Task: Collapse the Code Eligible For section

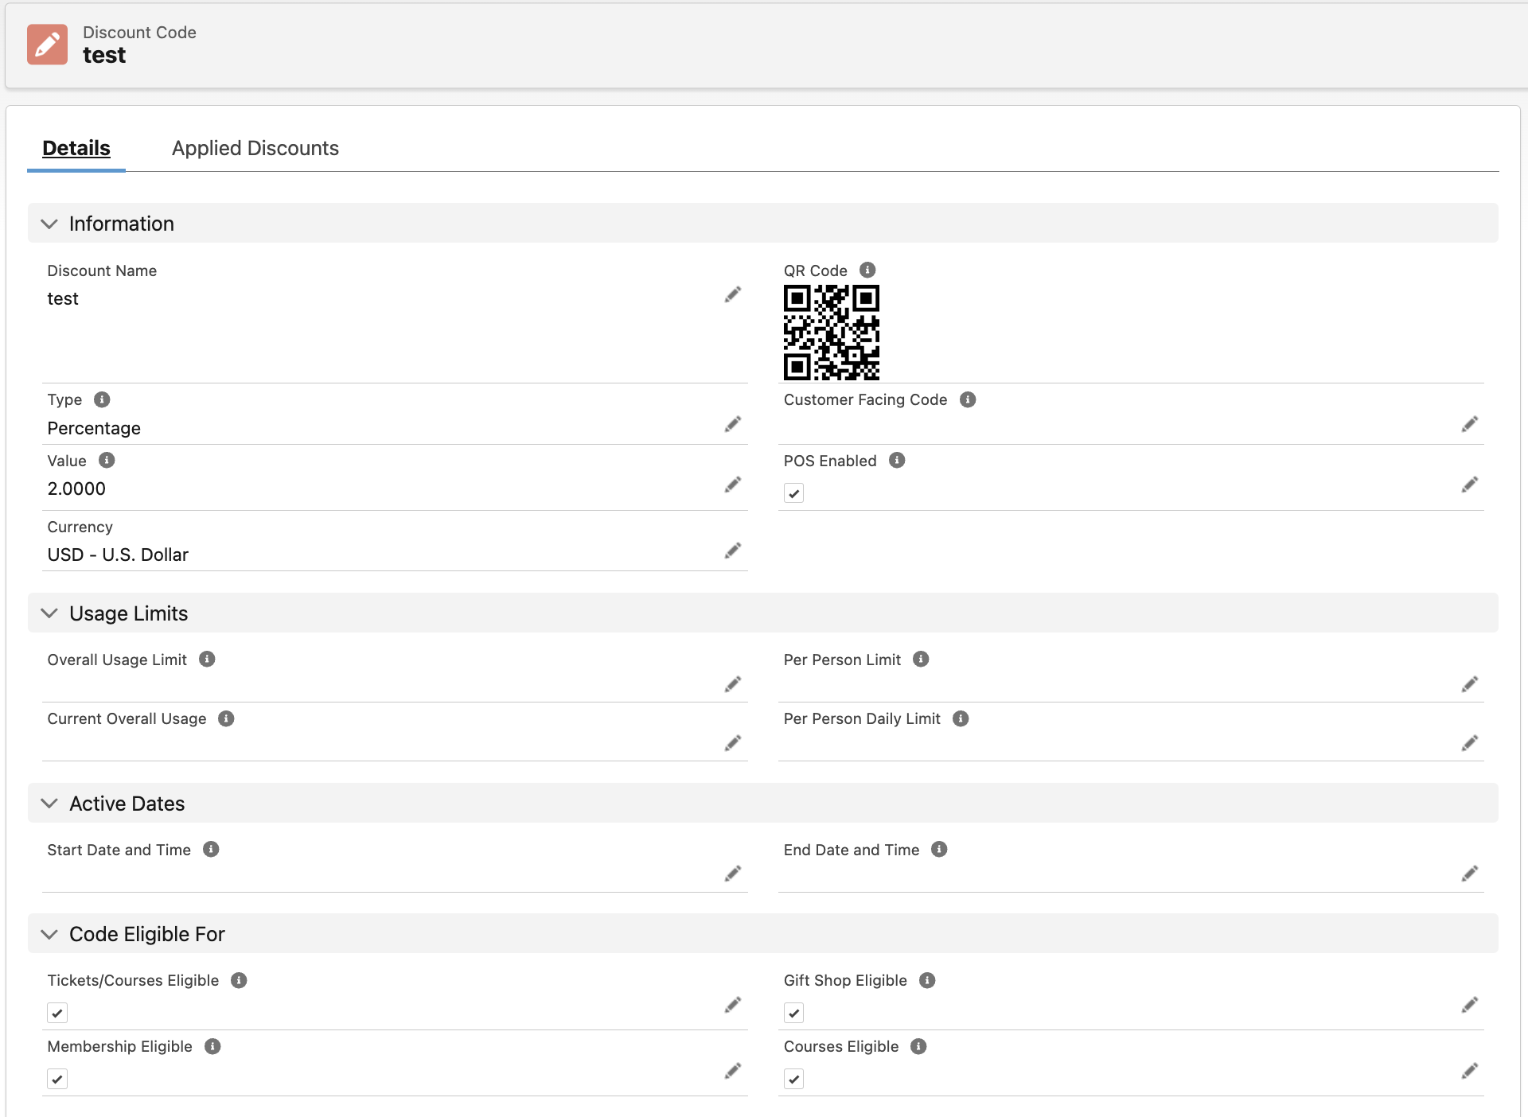Action: (49, 934)
